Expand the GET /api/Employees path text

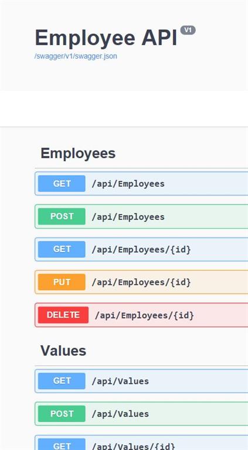128,183
